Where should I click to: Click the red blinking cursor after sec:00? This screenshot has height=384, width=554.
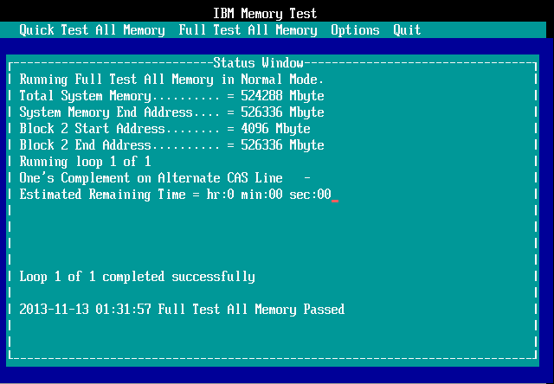tap(335, 201)
